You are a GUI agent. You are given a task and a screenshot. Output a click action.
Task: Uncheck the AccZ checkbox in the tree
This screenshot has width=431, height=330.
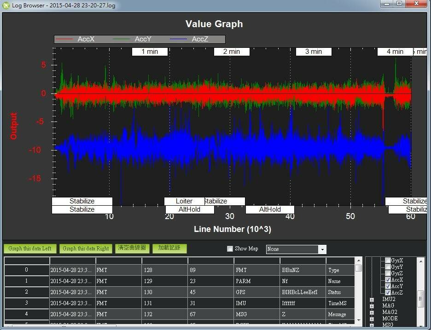coord(388,293)
